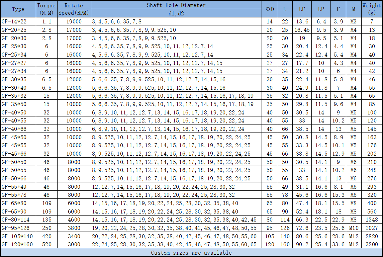Viewport: 383px width, 257px height.
Task: Select the GF-35*50 type cell
Action: click(18, 104)
